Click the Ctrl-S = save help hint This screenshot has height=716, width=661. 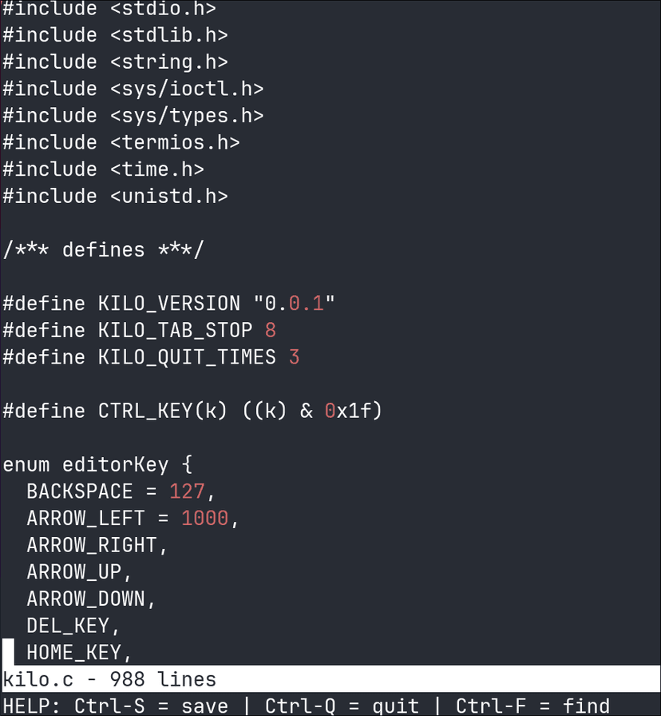coord(151,706)
